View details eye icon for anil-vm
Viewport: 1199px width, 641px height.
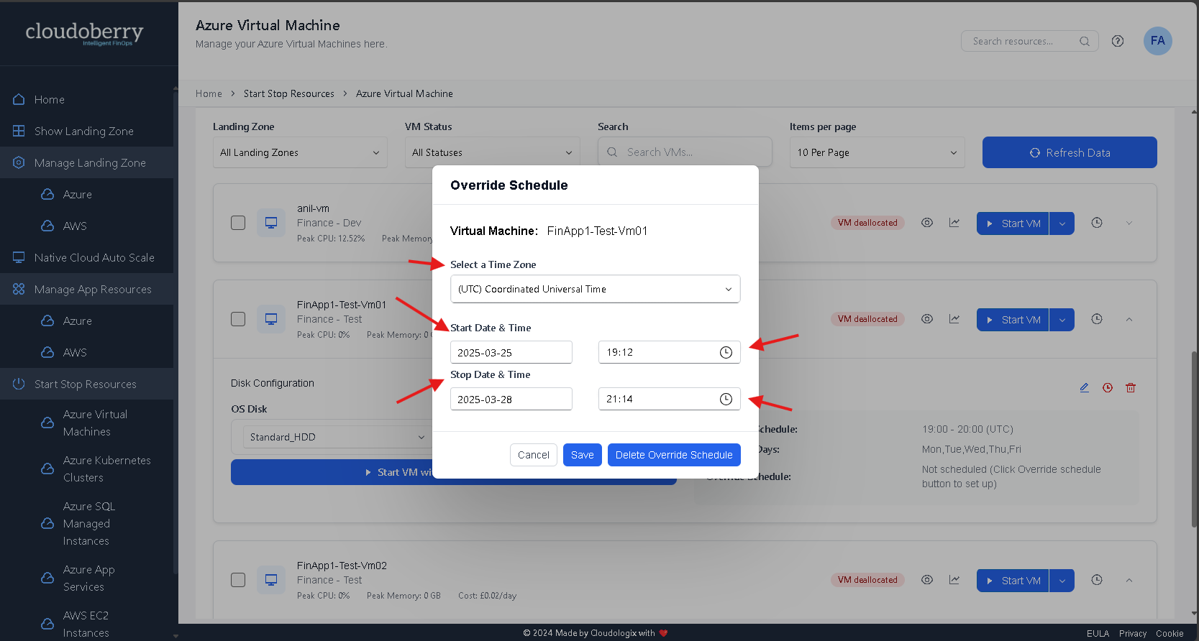927,223
